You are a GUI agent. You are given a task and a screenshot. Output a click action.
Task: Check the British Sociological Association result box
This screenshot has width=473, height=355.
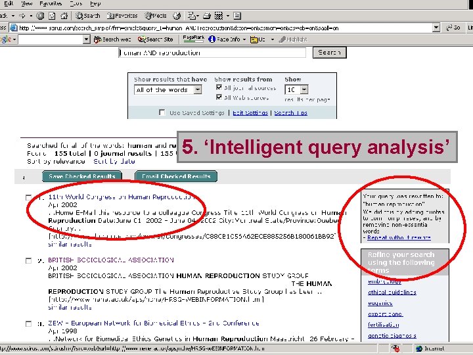coord(28,260)
